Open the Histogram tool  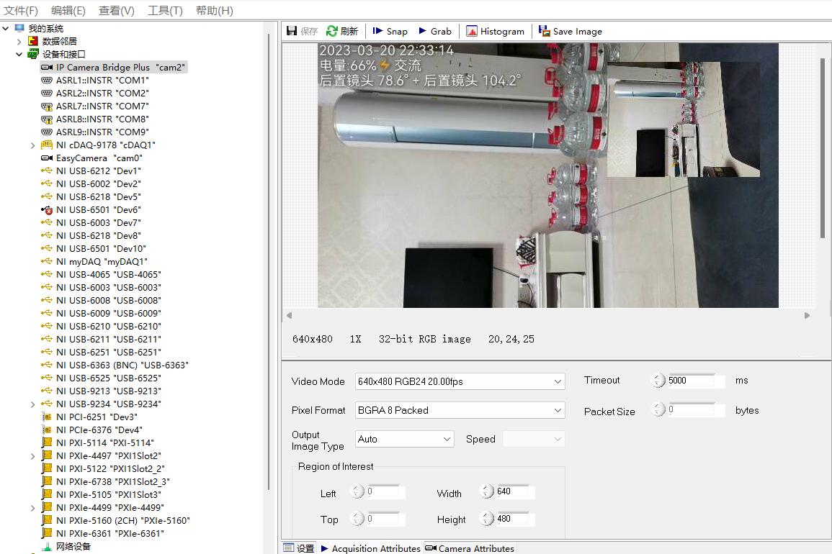472,31
